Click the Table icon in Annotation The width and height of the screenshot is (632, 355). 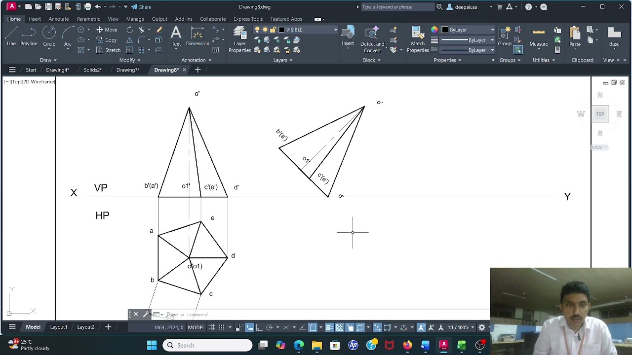click(216, 50)
